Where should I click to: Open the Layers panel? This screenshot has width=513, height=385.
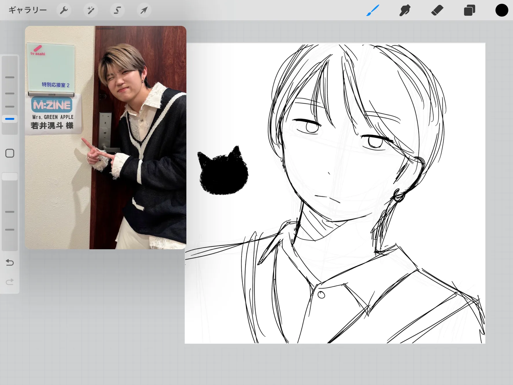tap(469, 10)
